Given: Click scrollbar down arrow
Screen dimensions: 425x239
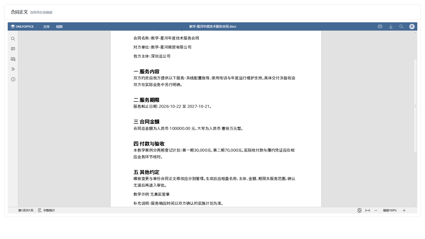Looking at the screenshot, I should [415, 205].
